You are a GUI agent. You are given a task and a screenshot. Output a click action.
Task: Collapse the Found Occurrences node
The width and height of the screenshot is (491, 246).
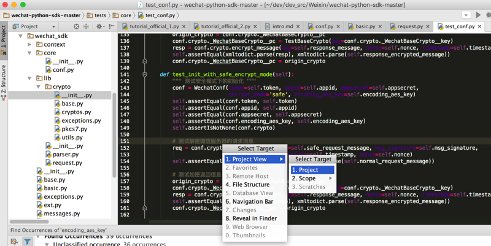[x=38, y=237]
